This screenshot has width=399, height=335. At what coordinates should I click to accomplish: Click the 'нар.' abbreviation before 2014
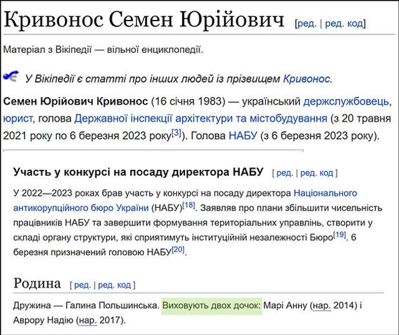coord(323,306)
